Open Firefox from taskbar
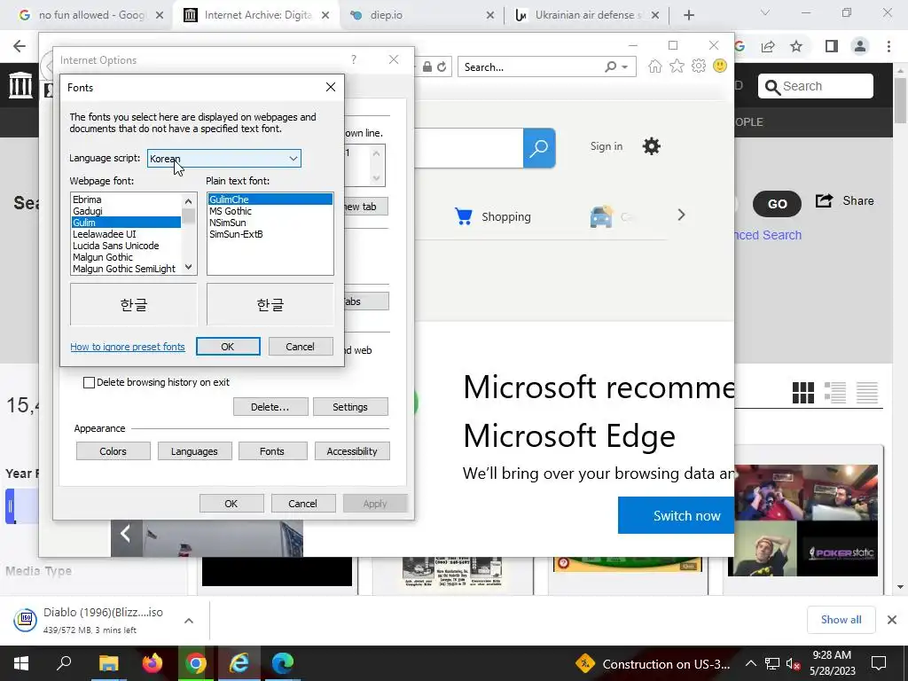The width and height of the screenshot is (908, 681). click(153, 663)
